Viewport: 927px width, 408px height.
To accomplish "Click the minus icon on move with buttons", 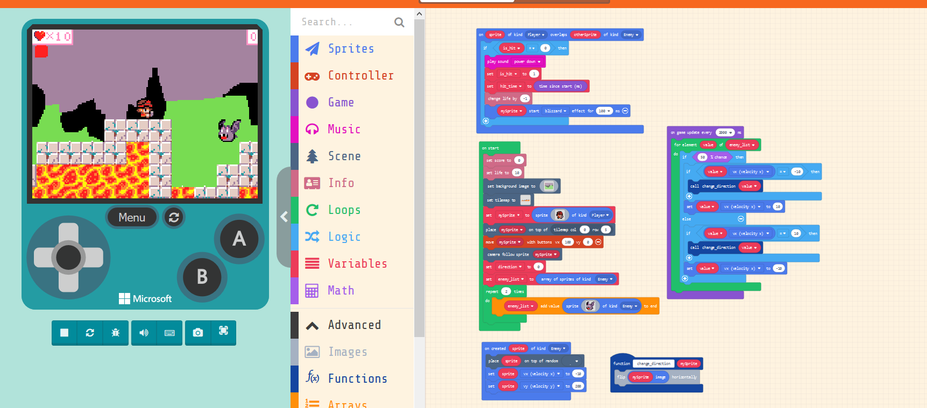I will point(598,242).
